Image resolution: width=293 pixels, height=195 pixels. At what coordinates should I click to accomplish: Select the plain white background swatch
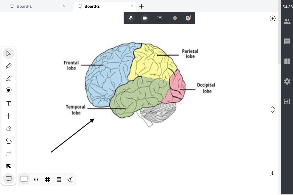[24, 179]
